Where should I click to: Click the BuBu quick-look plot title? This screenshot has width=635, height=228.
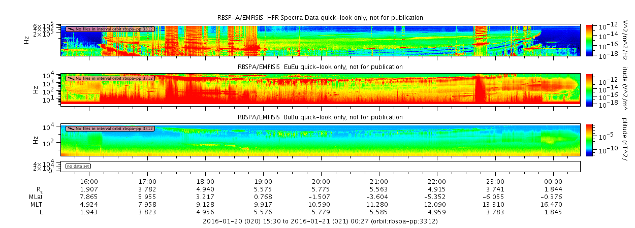coord(320,117)
